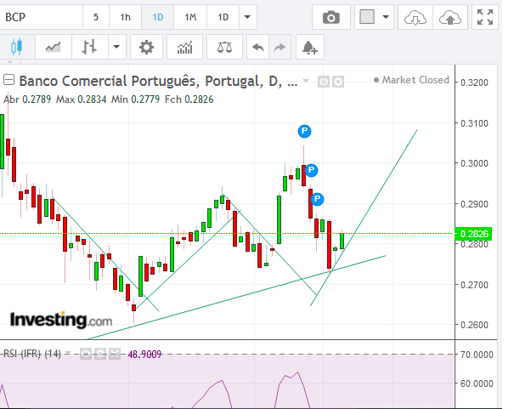Click the topmost P marker above candles

(x=304, y=131)
